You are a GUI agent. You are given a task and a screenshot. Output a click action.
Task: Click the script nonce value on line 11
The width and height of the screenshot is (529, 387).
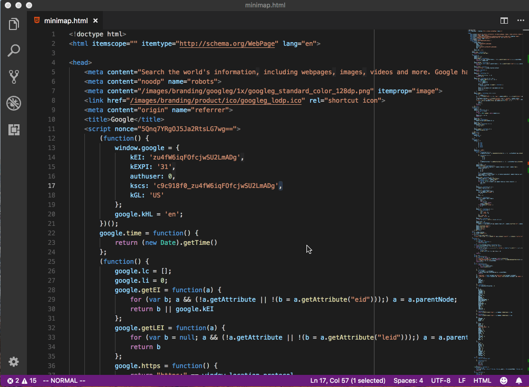pos(187,128)
